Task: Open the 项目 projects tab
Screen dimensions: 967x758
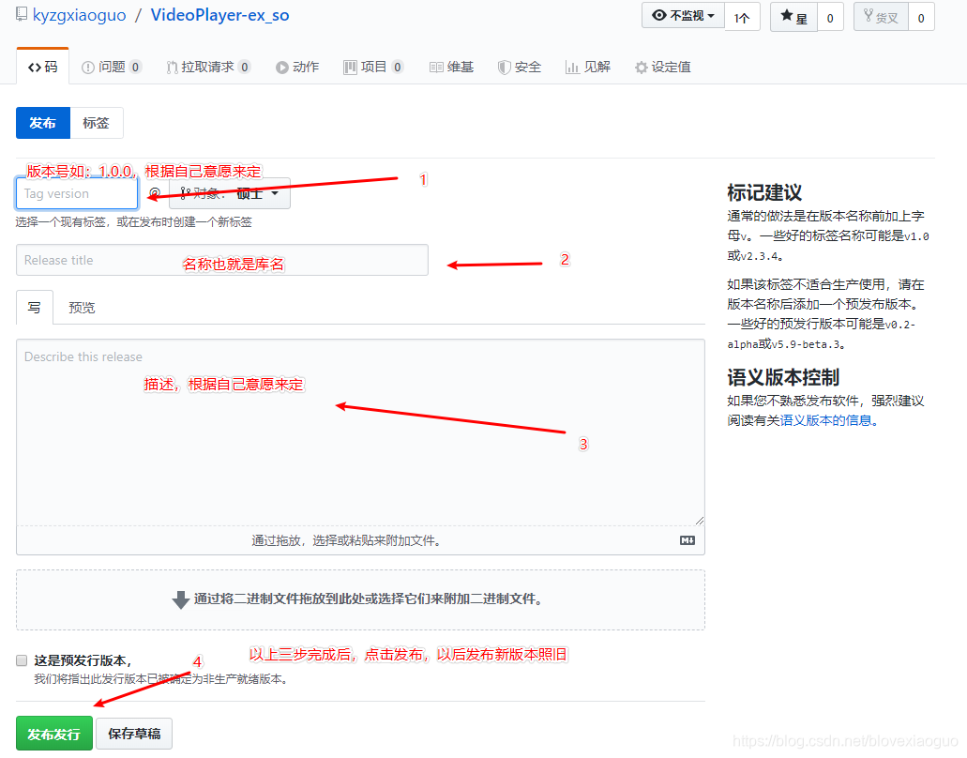Action: coord(373,67)
